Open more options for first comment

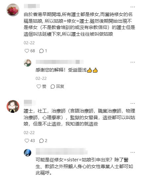pyautogui.click(x=133, y=7)
